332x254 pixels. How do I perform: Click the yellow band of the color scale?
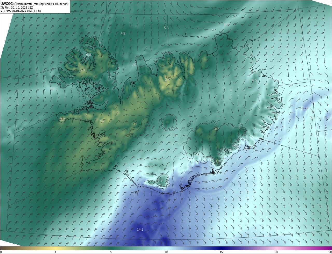point(56,248)
